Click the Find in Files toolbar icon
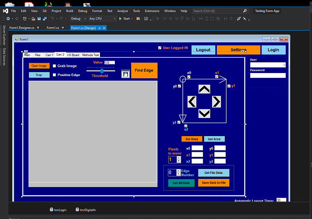The height and width of the screenshot is (219, 312). coord(138,18)
